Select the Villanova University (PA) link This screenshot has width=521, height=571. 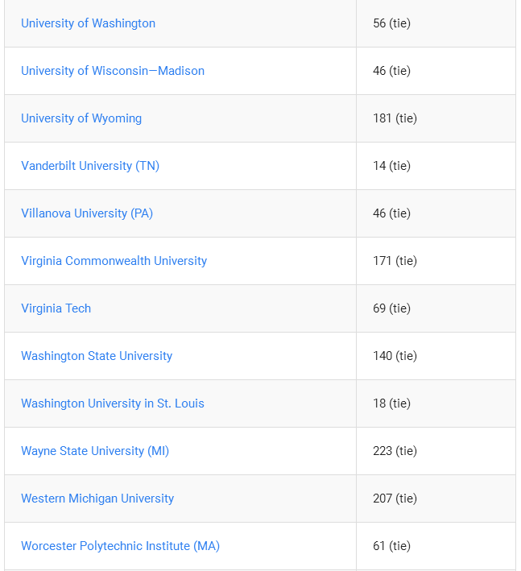click(87, 213)
